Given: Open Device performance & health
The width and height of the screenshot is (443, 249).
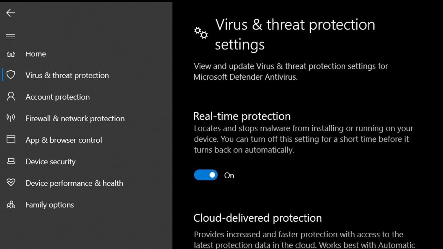Looking at the screenshot, I should click(74, 183).
